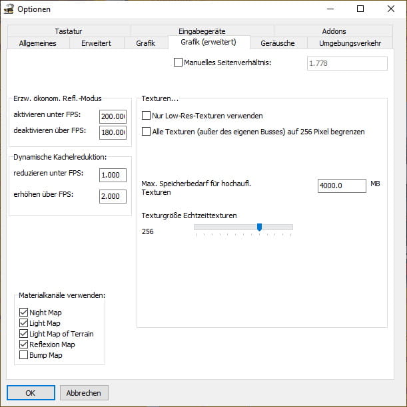Viewport: 407px width, 407px height.
Task: Open the Eingabegeräte tab
Action: [x=202, y=31]
